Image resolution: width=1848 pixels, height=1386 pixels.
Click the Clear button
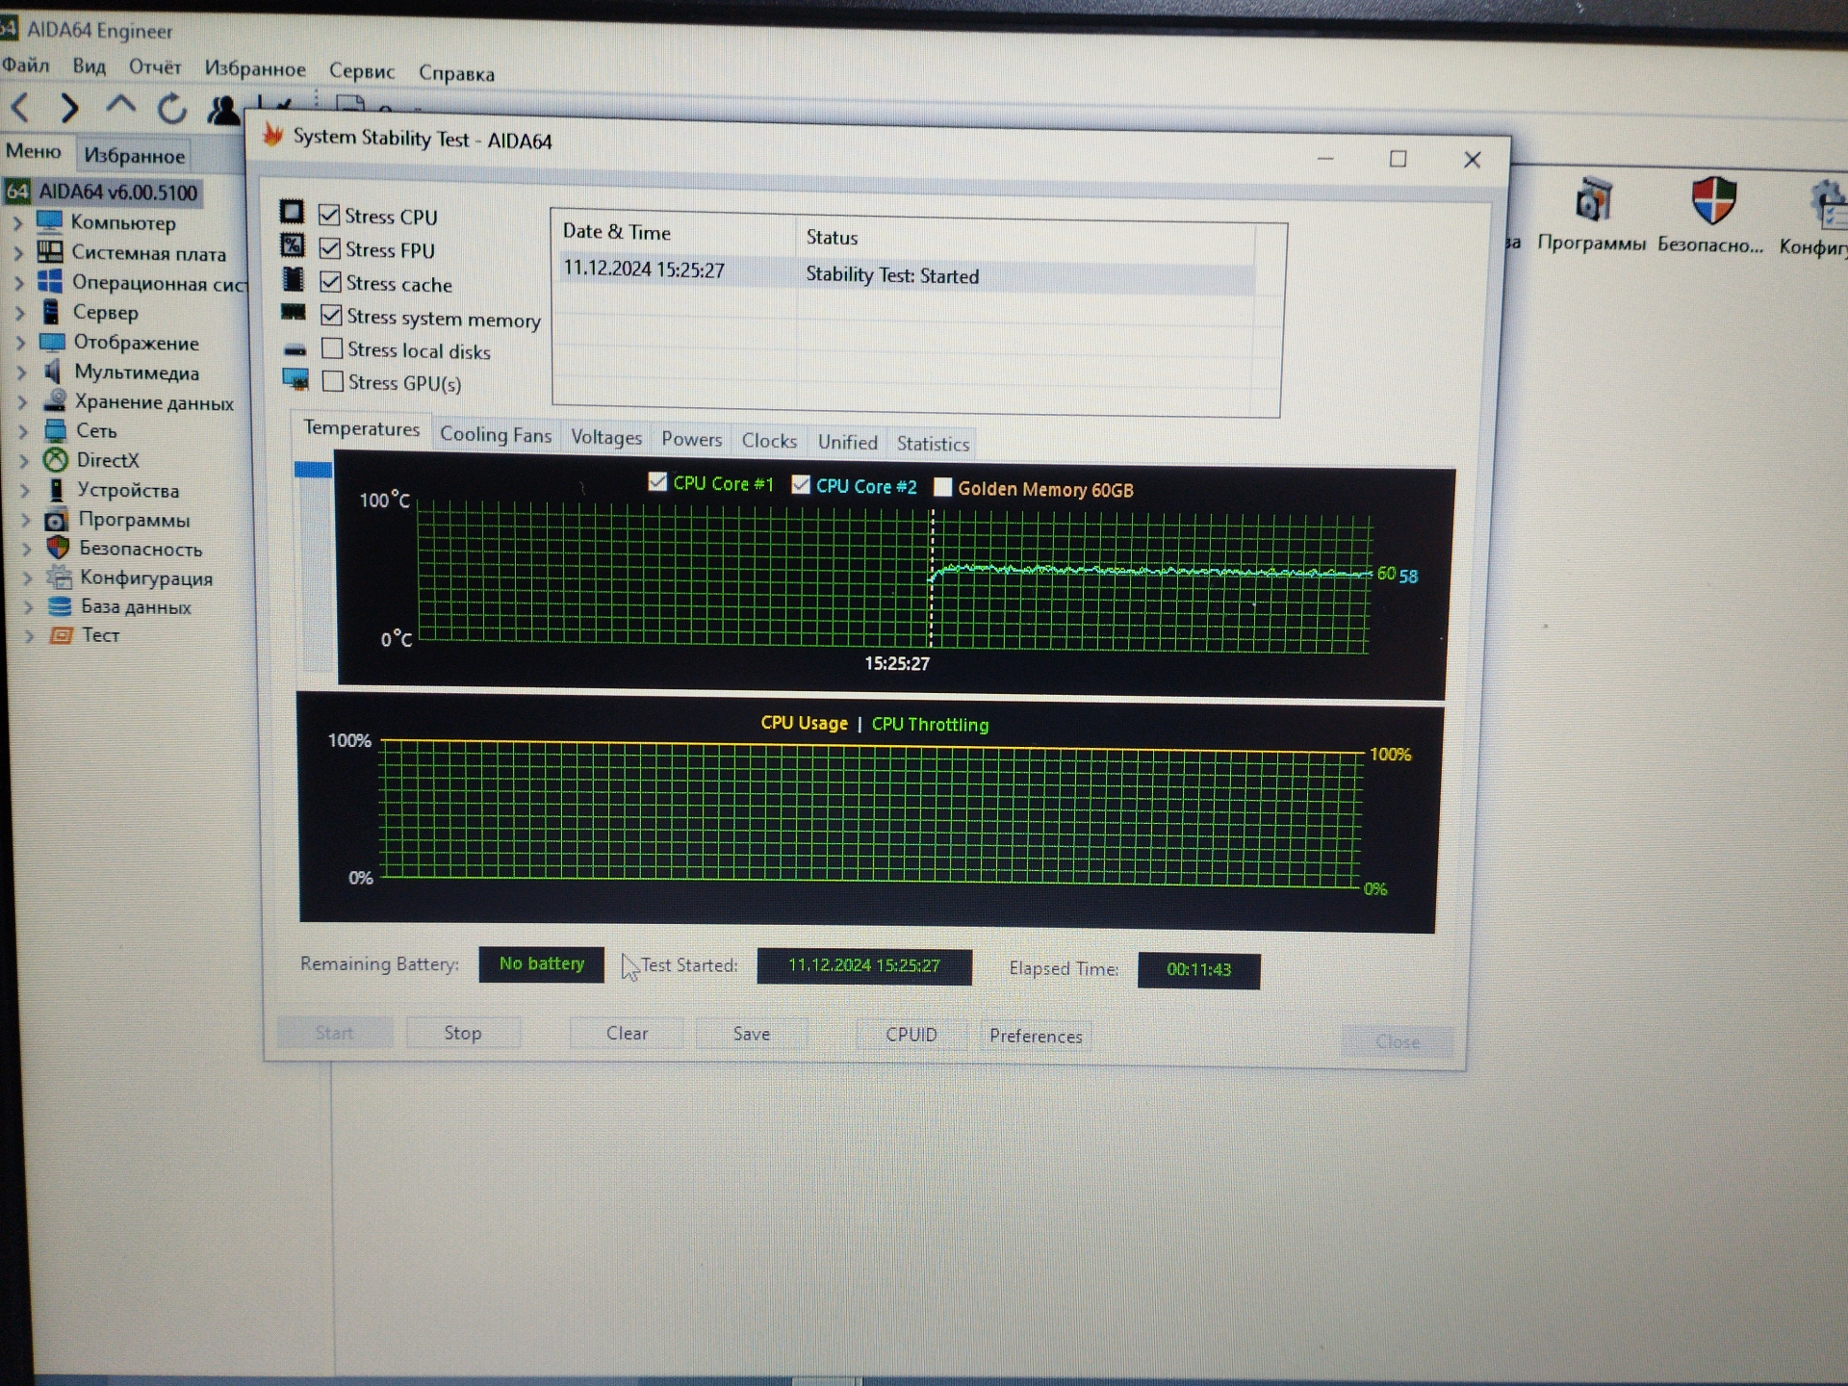point(627,1033)
